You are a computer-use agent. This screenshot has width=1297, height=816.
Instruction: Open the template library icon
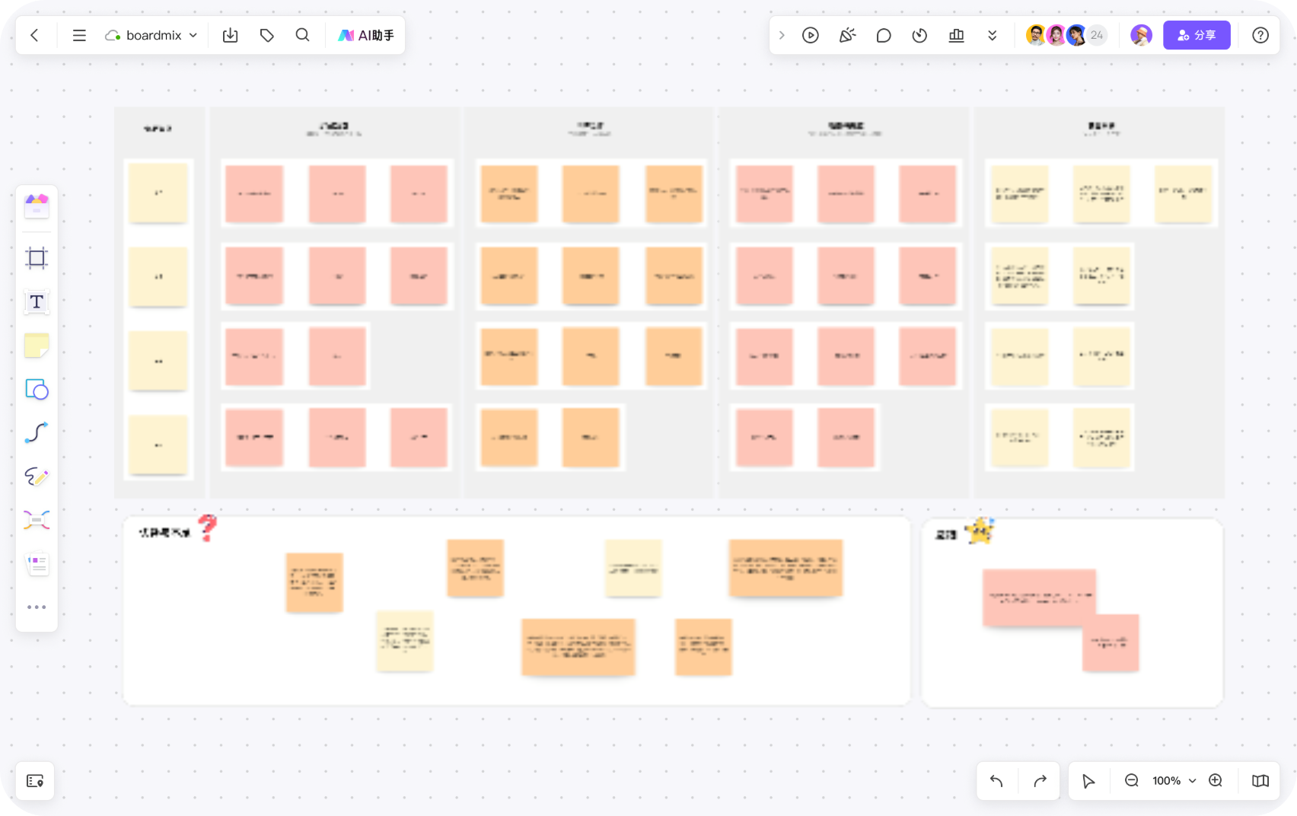click(37, 206)
